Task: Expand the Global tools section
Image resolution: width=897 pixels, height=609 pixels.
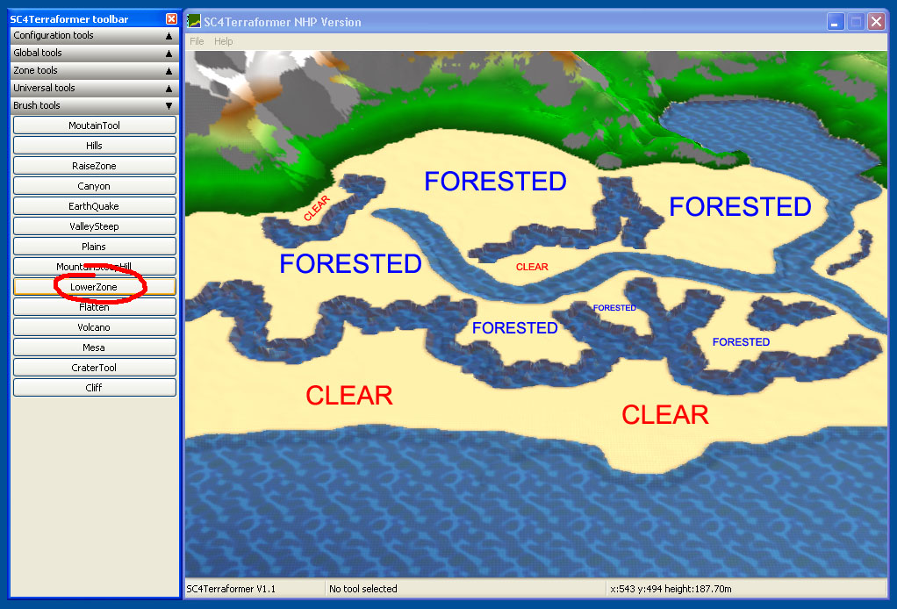Action: point(95,54)
